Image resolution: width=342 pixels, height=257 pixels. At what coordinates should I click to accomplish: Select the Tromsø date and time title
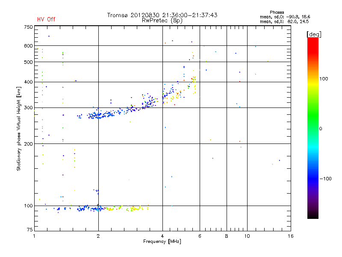click(x=162, y=15)
